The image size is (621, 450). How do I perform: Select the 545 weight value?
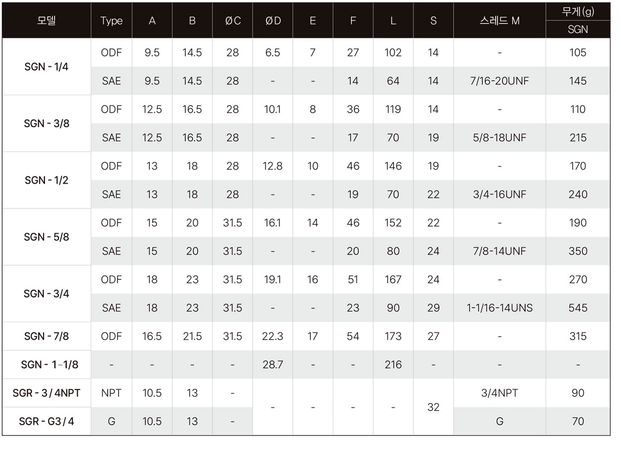(578, 308)
